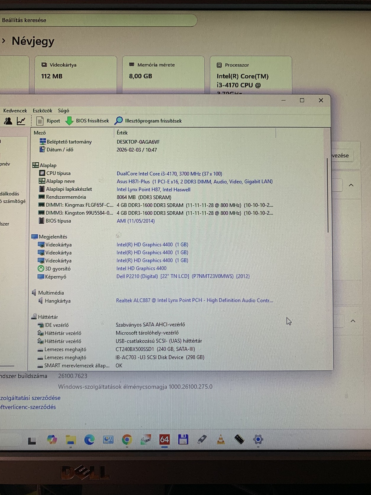Open Google Chrome from the taskbar
This screenshot has width=371, height=495.
(x=127, y=440)
